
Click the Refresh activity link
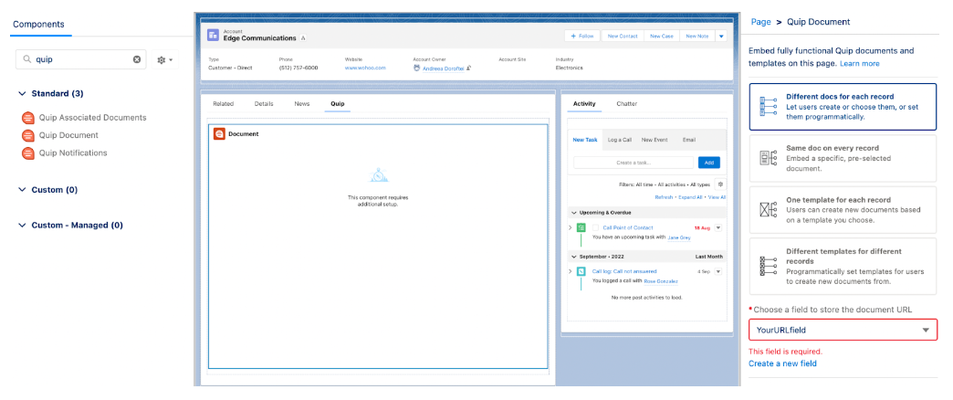point(663,197)
